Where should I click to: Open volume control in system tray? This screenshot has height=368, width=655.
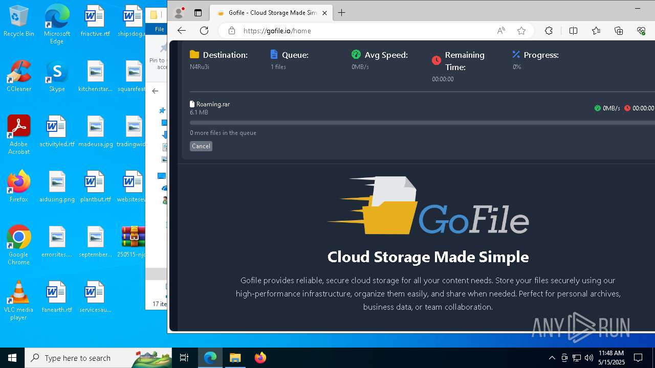click(x=589, y=358)
